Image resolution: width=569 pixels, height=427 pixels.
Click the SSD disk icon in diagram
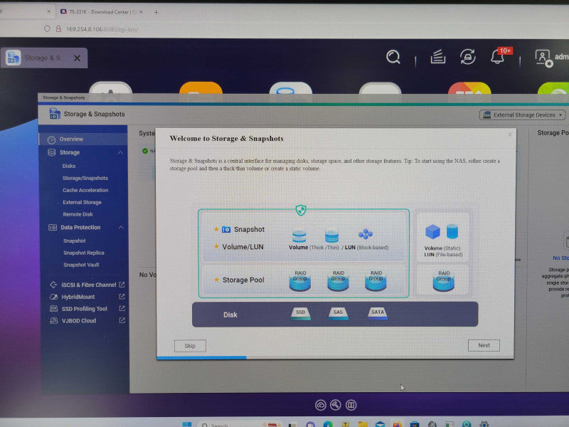coord(300,313)
